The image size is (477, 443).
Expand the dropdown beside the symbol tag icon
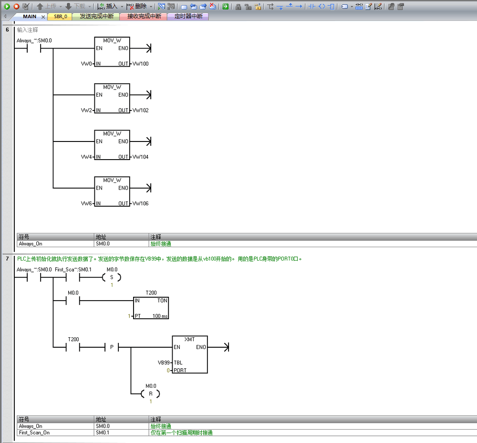(352, 7)
